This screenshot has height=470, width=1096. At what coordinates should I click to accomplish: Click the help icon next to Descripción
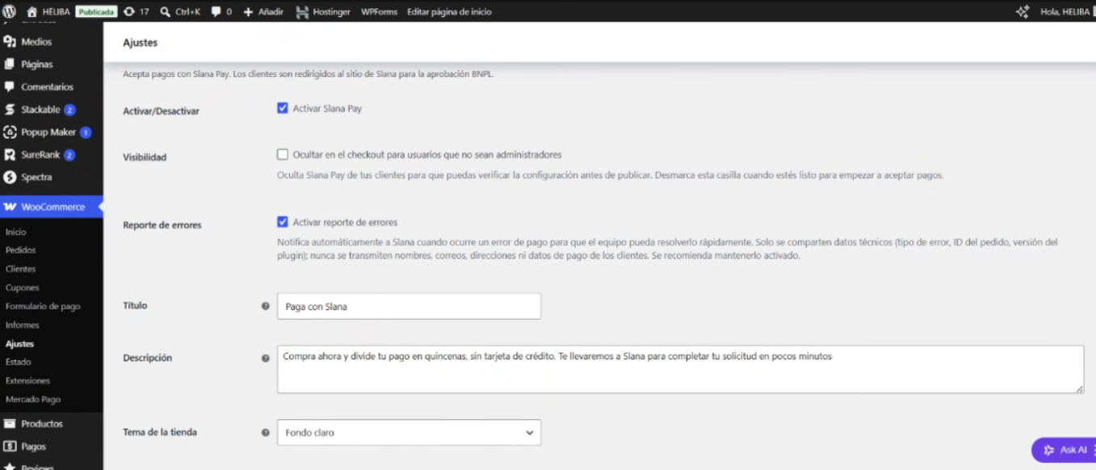(x=265, y=358)
